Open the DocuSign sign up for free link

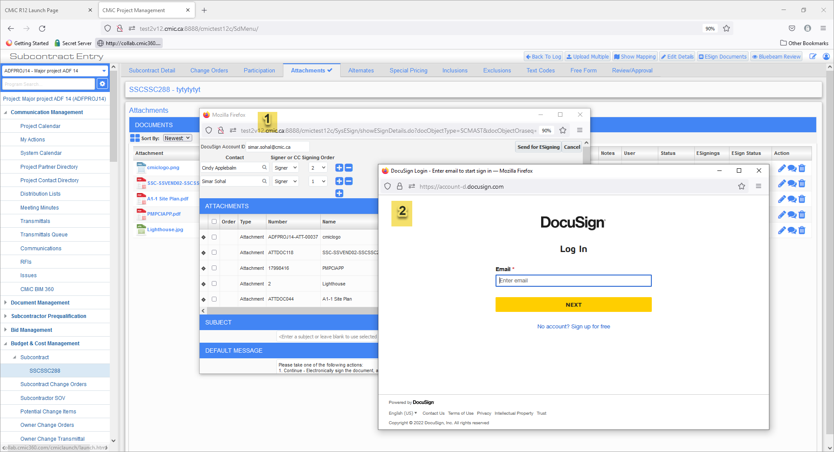573,326
